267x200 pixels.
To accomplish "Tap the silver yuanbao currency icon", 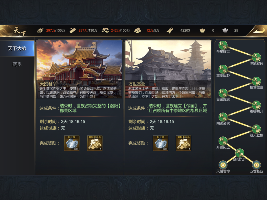I will (x=225, y=31).
